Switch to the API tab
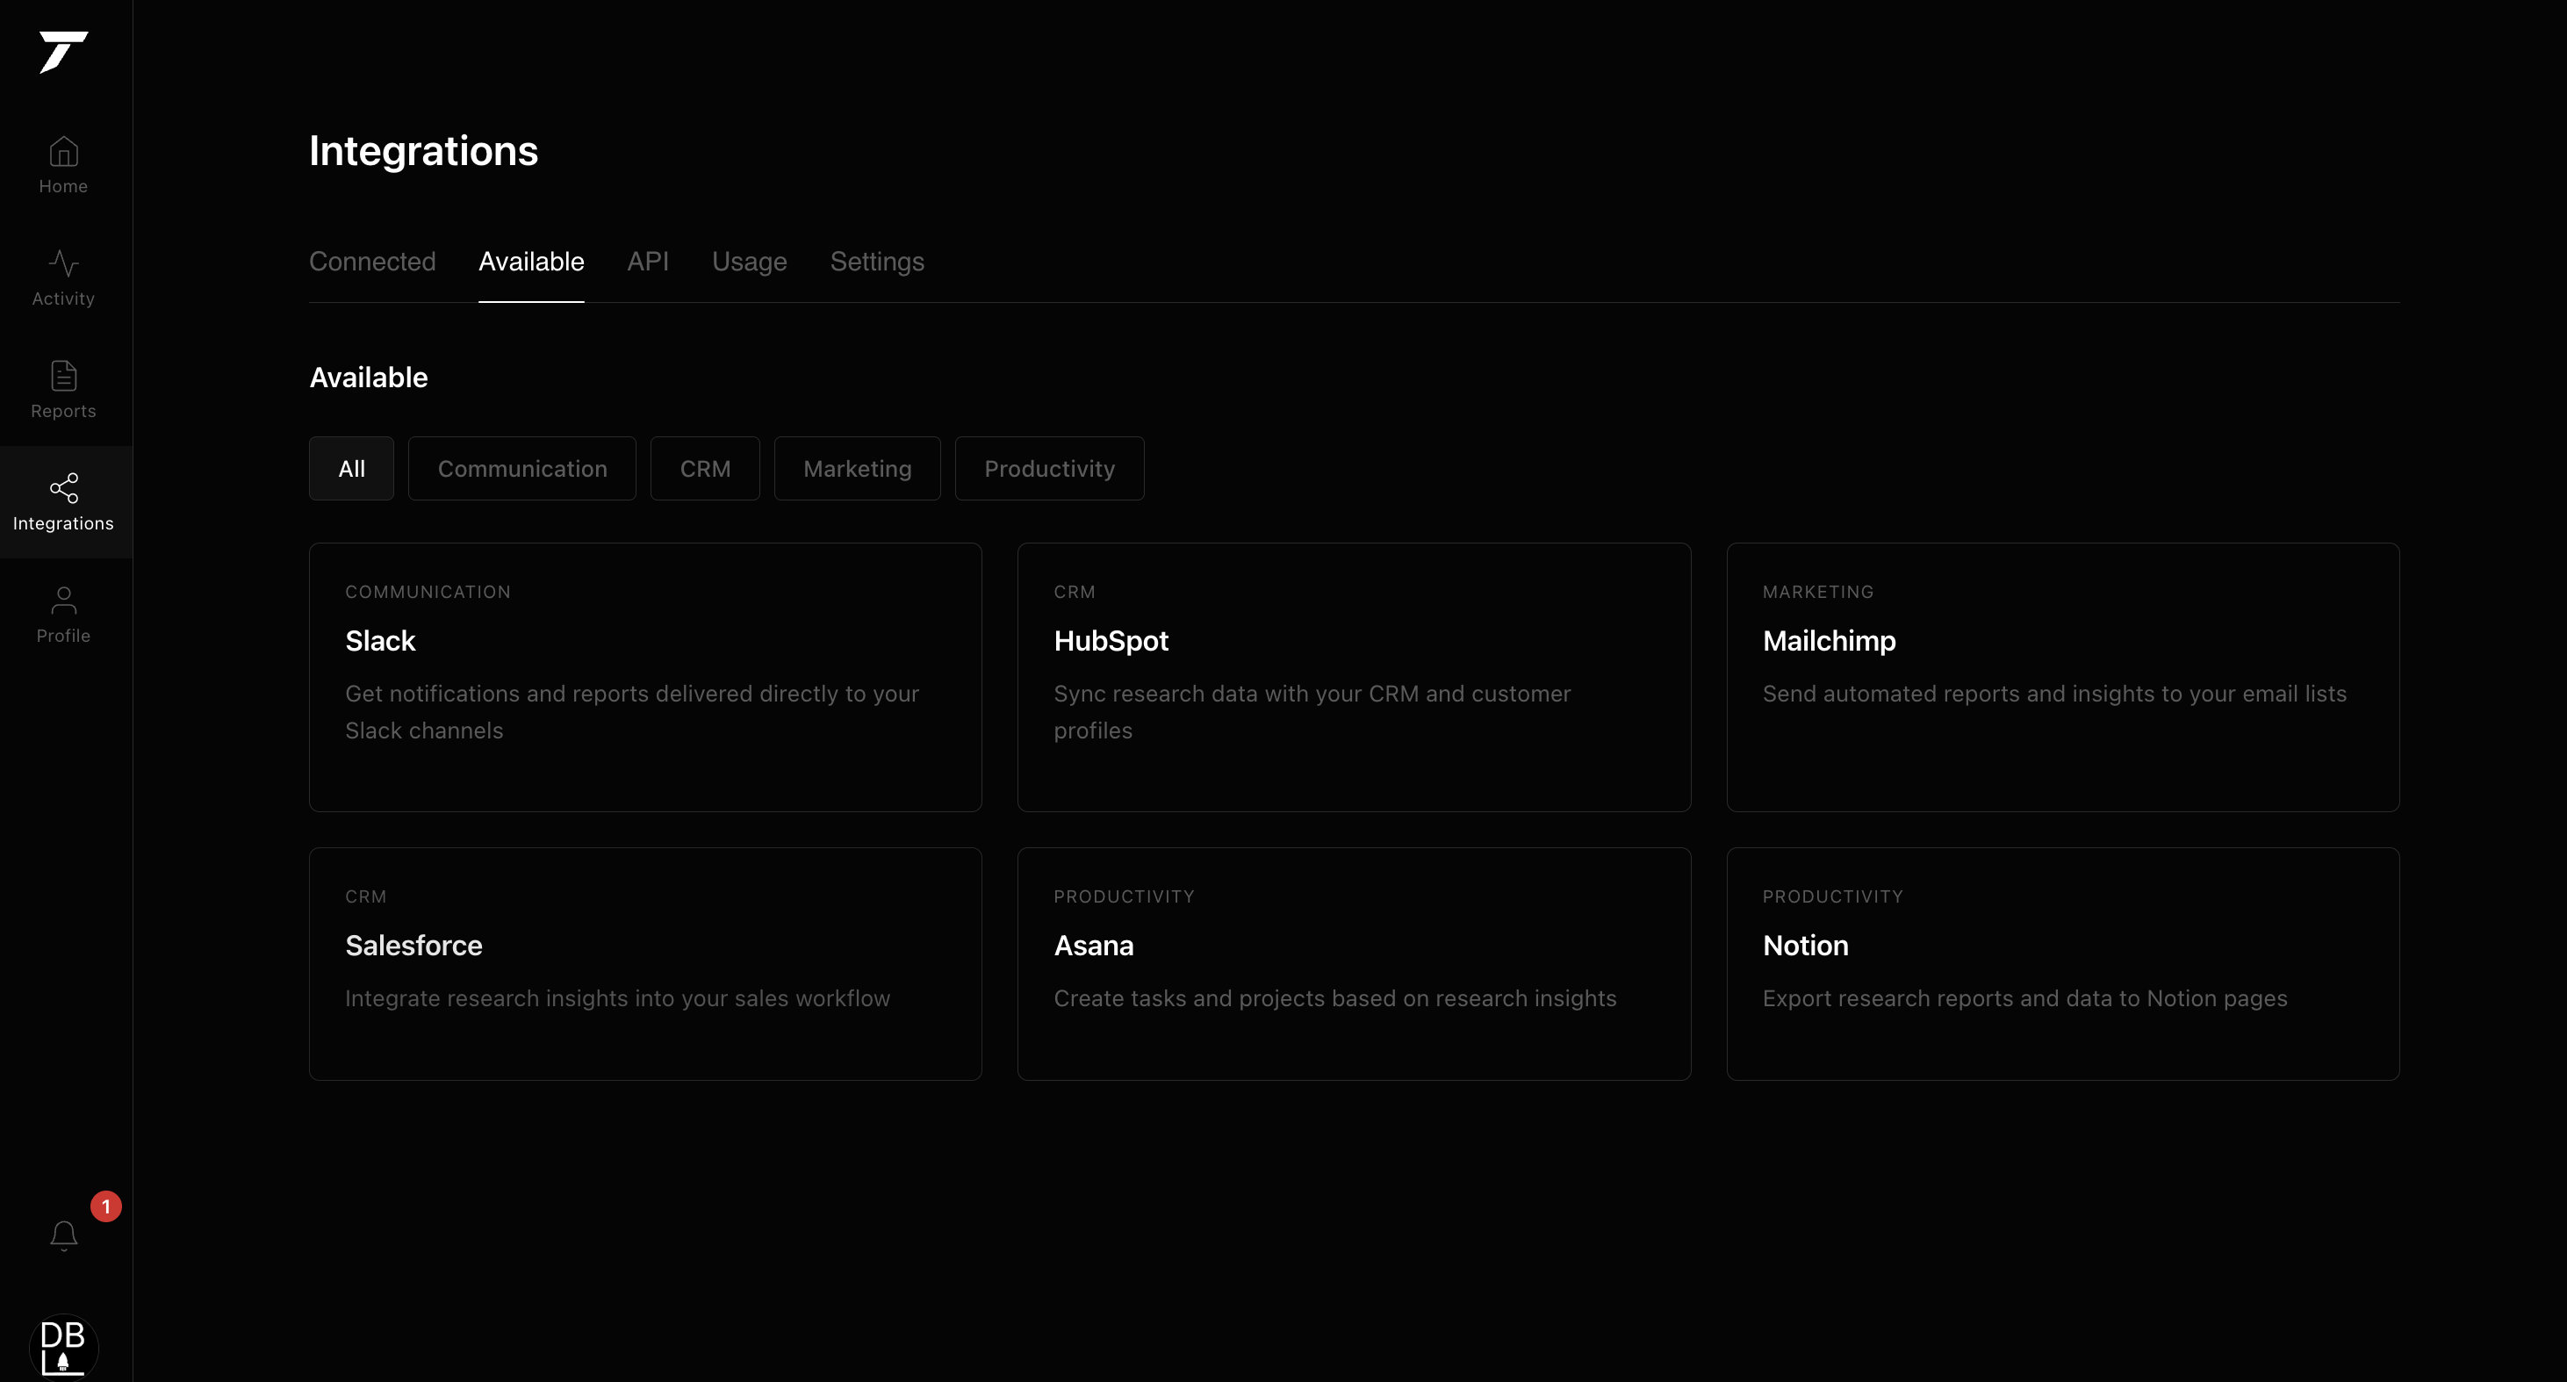This screenshot has height=1382, width=2567. 648,261
